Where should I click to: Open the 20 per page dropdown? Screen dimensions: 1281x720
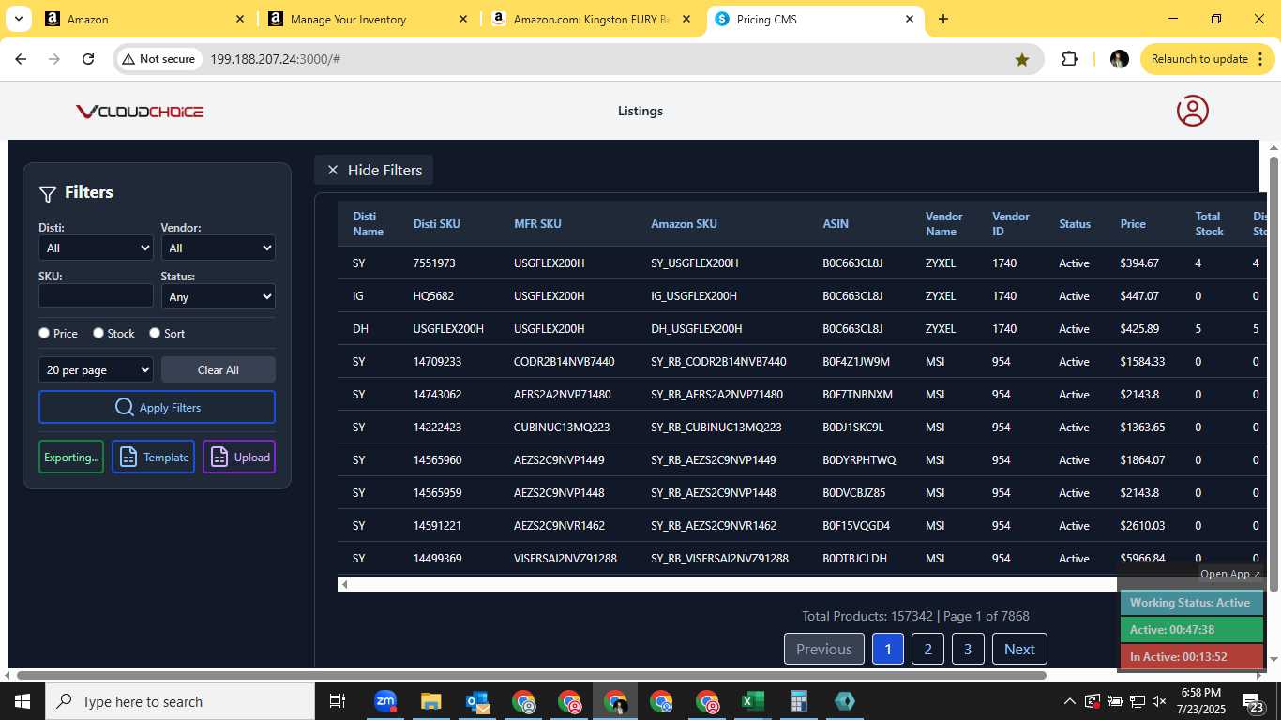pos(96,369)
